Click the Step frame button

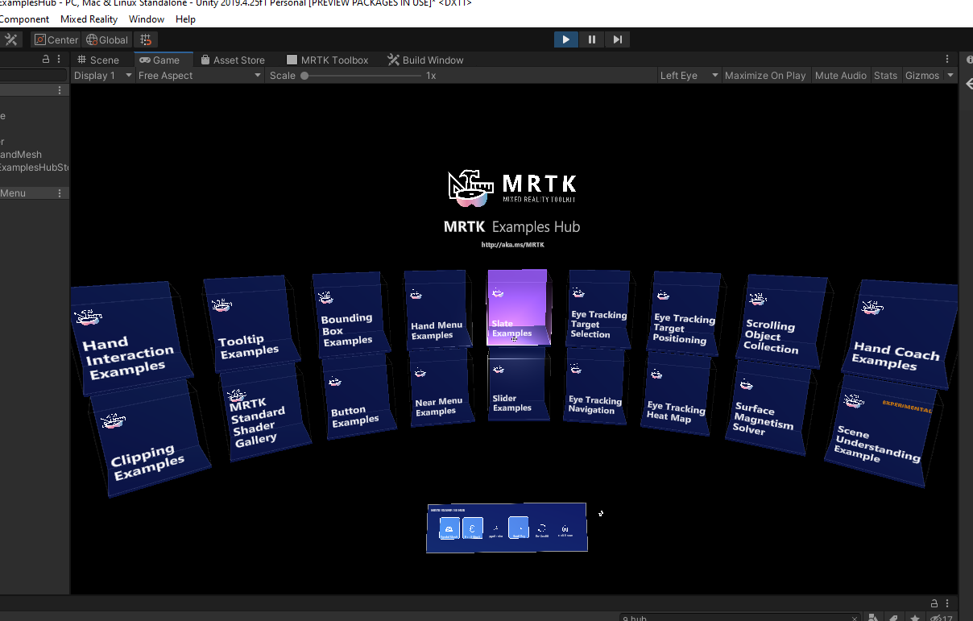(618, 39)
